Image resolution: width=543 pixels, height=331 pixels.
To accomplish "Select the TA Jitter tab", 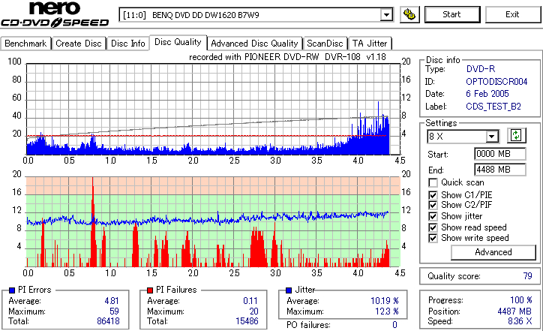I will click(x=370, y=44).
